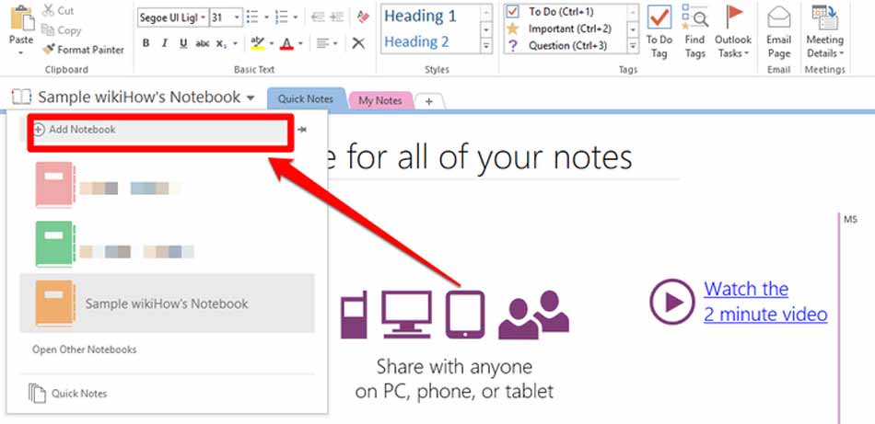Open Quick Notes at the pane bottom
This screenshot has height=424, width=875.
coord(79,394)
